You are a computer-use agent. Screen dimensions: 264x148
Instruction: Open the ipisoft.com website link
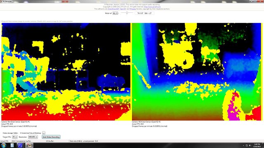[x=152, y=7]
